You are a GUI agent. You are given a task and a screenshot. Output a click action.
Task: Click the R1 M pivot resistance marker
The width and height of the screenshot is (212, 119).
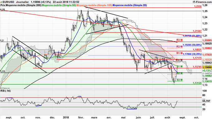(179, 53)
